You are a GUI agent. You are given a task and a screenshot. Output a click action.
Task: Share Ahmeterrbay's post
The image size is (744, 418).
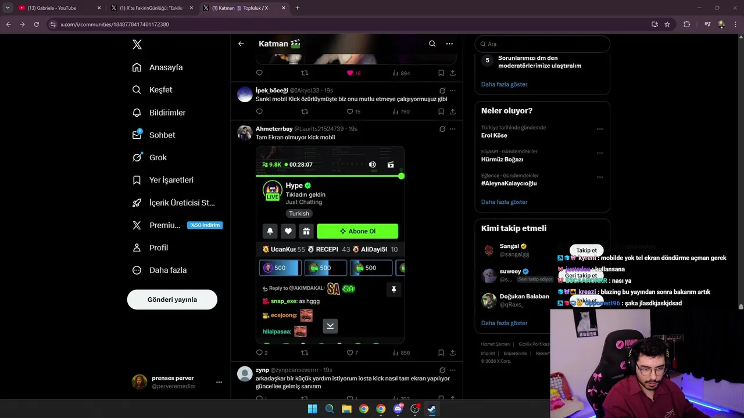pos(453,352)
